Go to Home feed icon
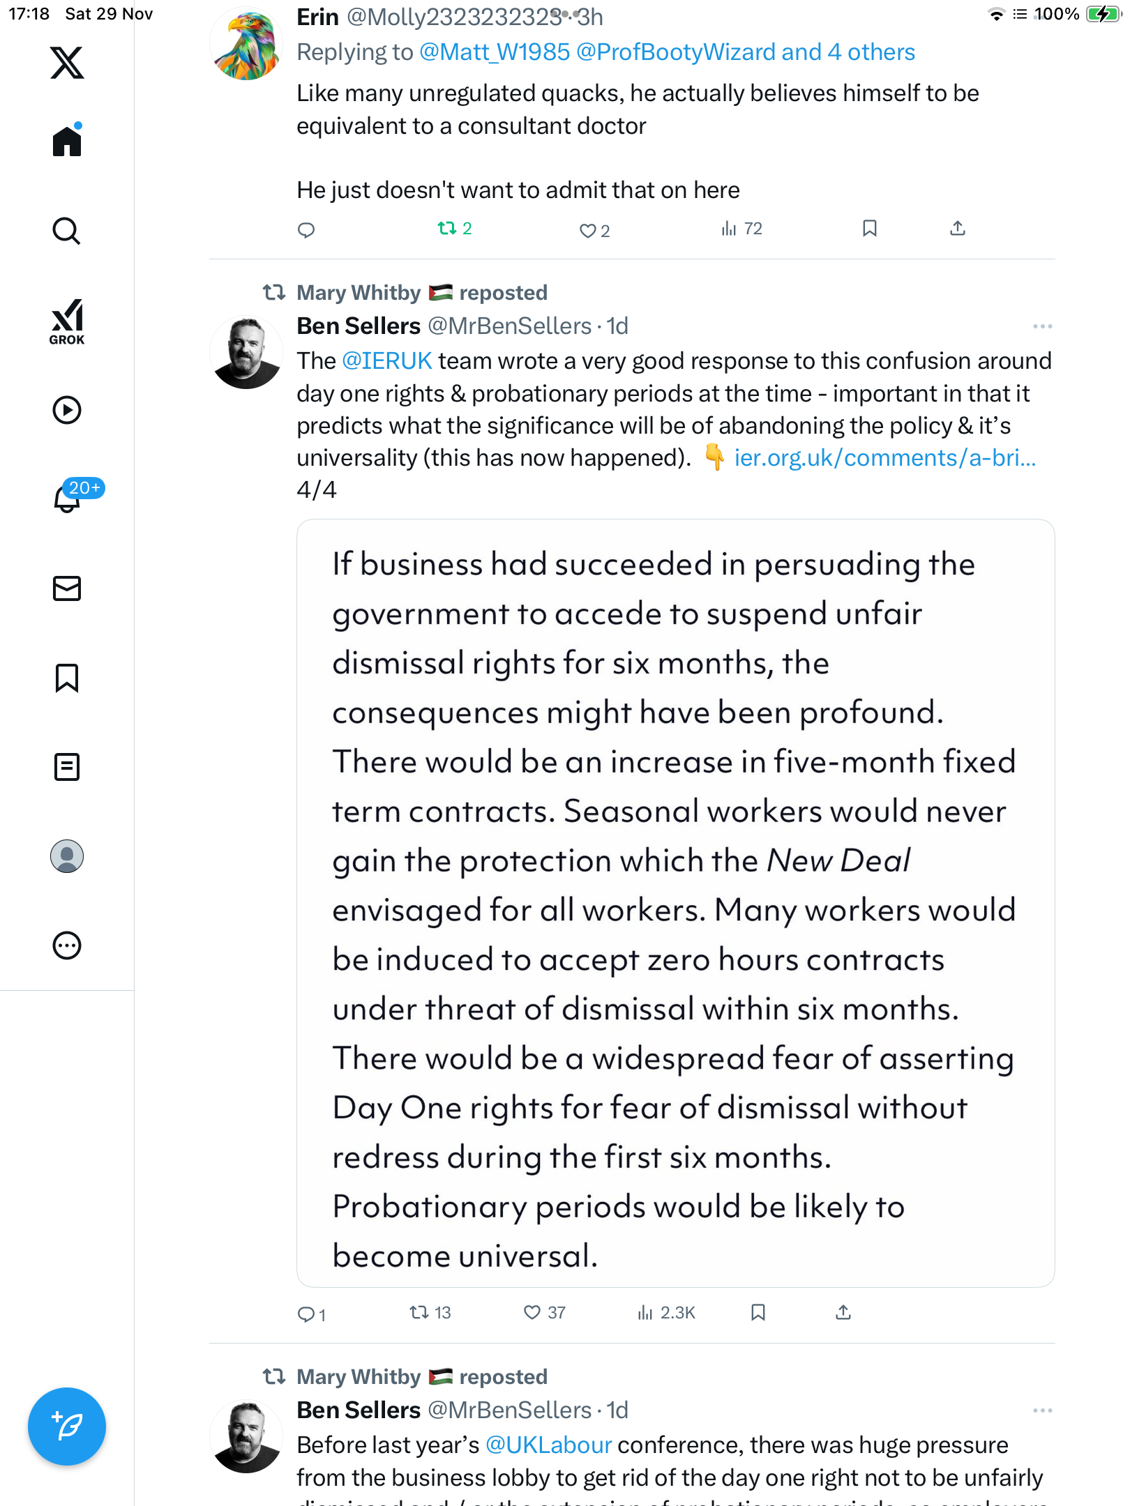Viewport: 1130px width, 1506px height. tap(67, 142)
